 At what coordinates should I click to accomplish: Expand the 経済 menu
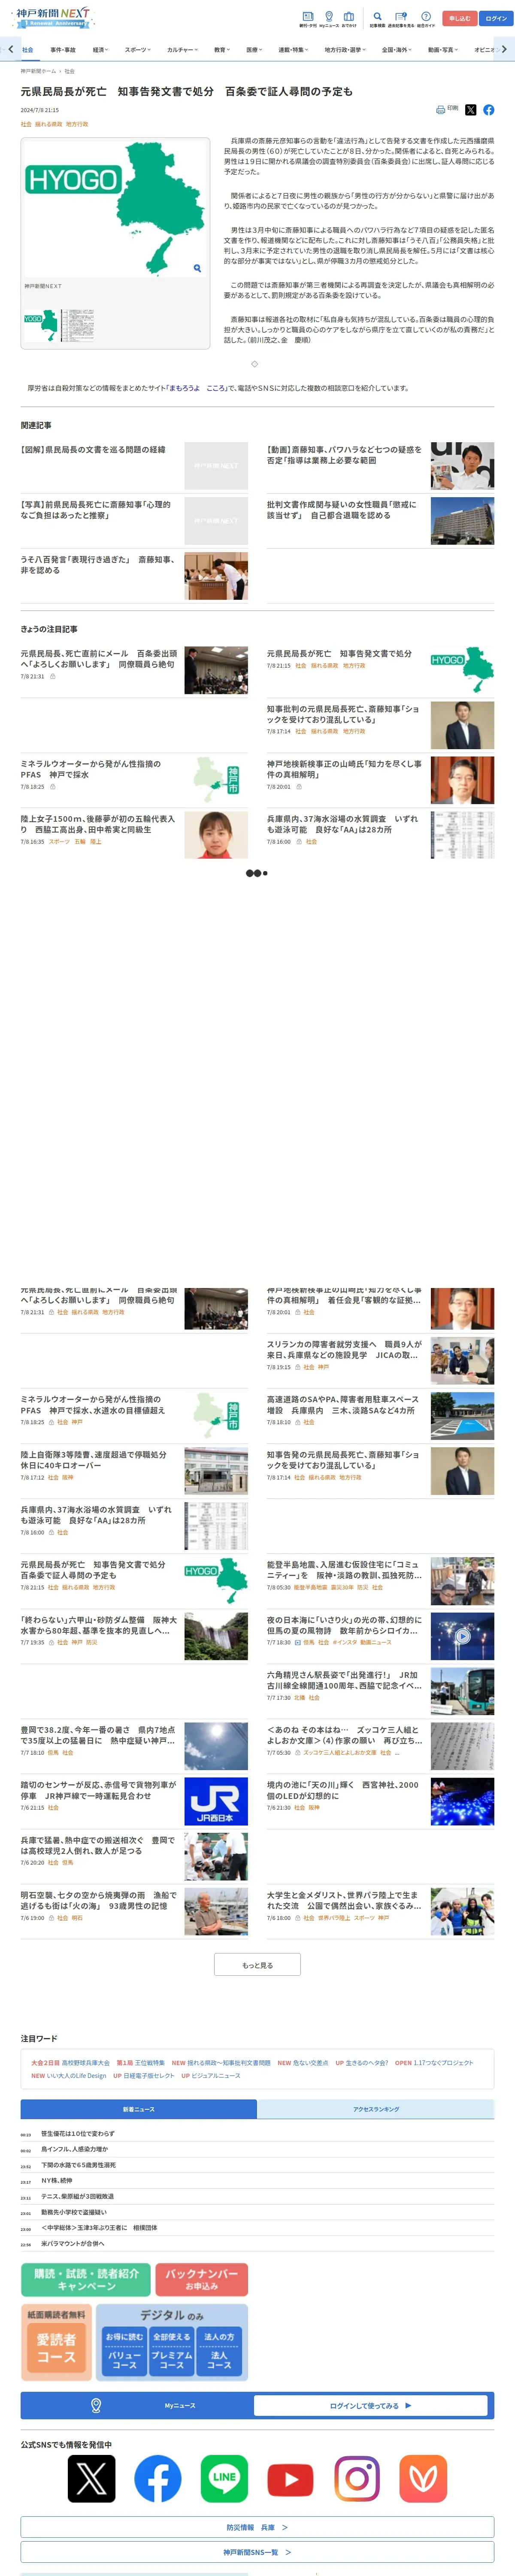click(x=100, y=49)
